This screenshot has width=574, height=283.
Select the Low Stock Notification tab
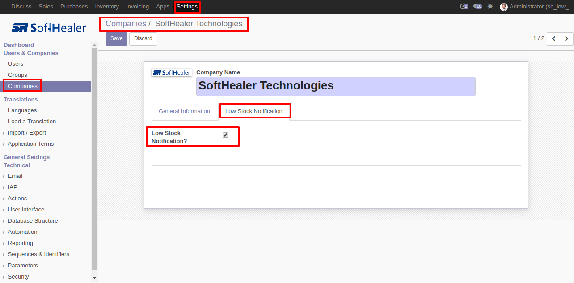pos(254,111)
